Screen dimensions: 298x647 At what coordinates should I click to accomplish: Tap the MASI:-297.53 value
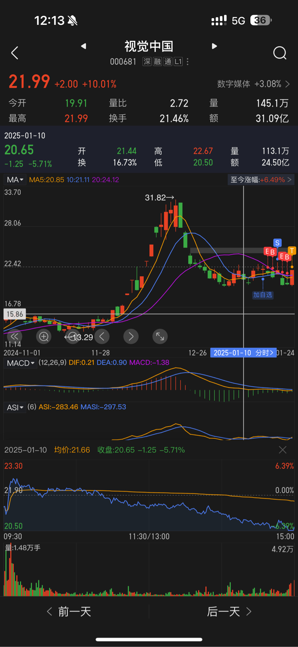103,407
